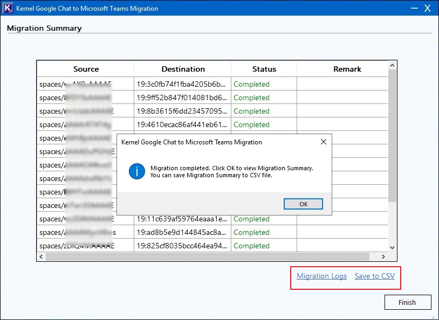This screenshot has height=320, width=439.
Task: Close the main Kernel migration window
Action: point(427,8)
